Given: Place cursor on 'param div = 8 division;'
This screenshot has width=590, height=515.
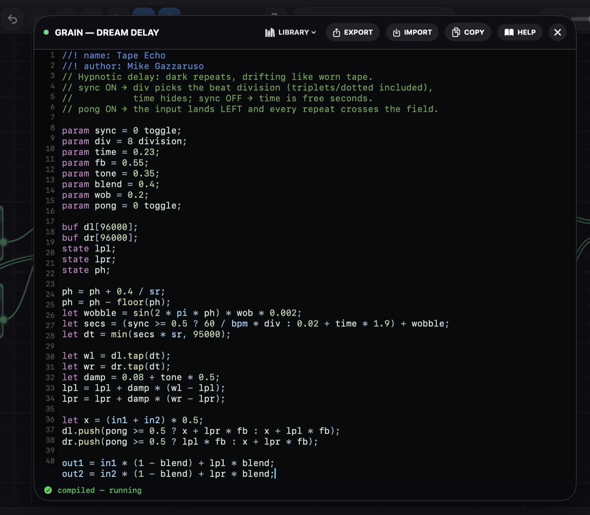Looking at the screenshot, I should (x=124, y=141).
